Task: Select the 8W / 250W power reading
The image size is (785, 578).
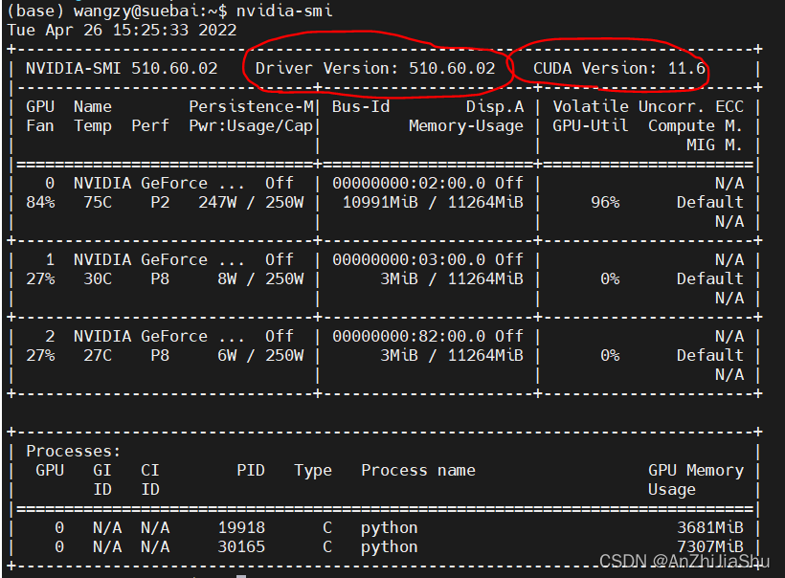Action: [260, 278]
